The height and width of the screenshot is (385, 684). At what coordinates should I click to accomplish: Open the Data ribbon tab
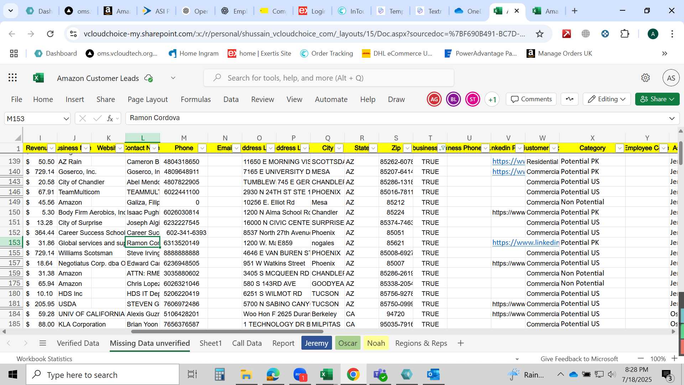[231, 99]
